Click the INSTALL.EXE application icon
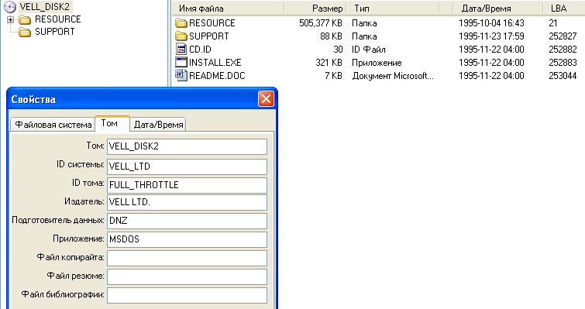Viewport: 585px width, 309px height. click(x=181, y=62)
